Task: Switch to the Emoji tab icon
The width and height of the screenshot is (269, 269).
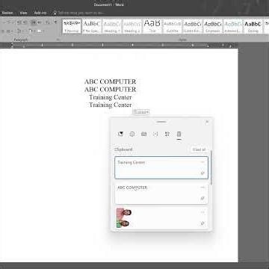Action: click(132, 134)
